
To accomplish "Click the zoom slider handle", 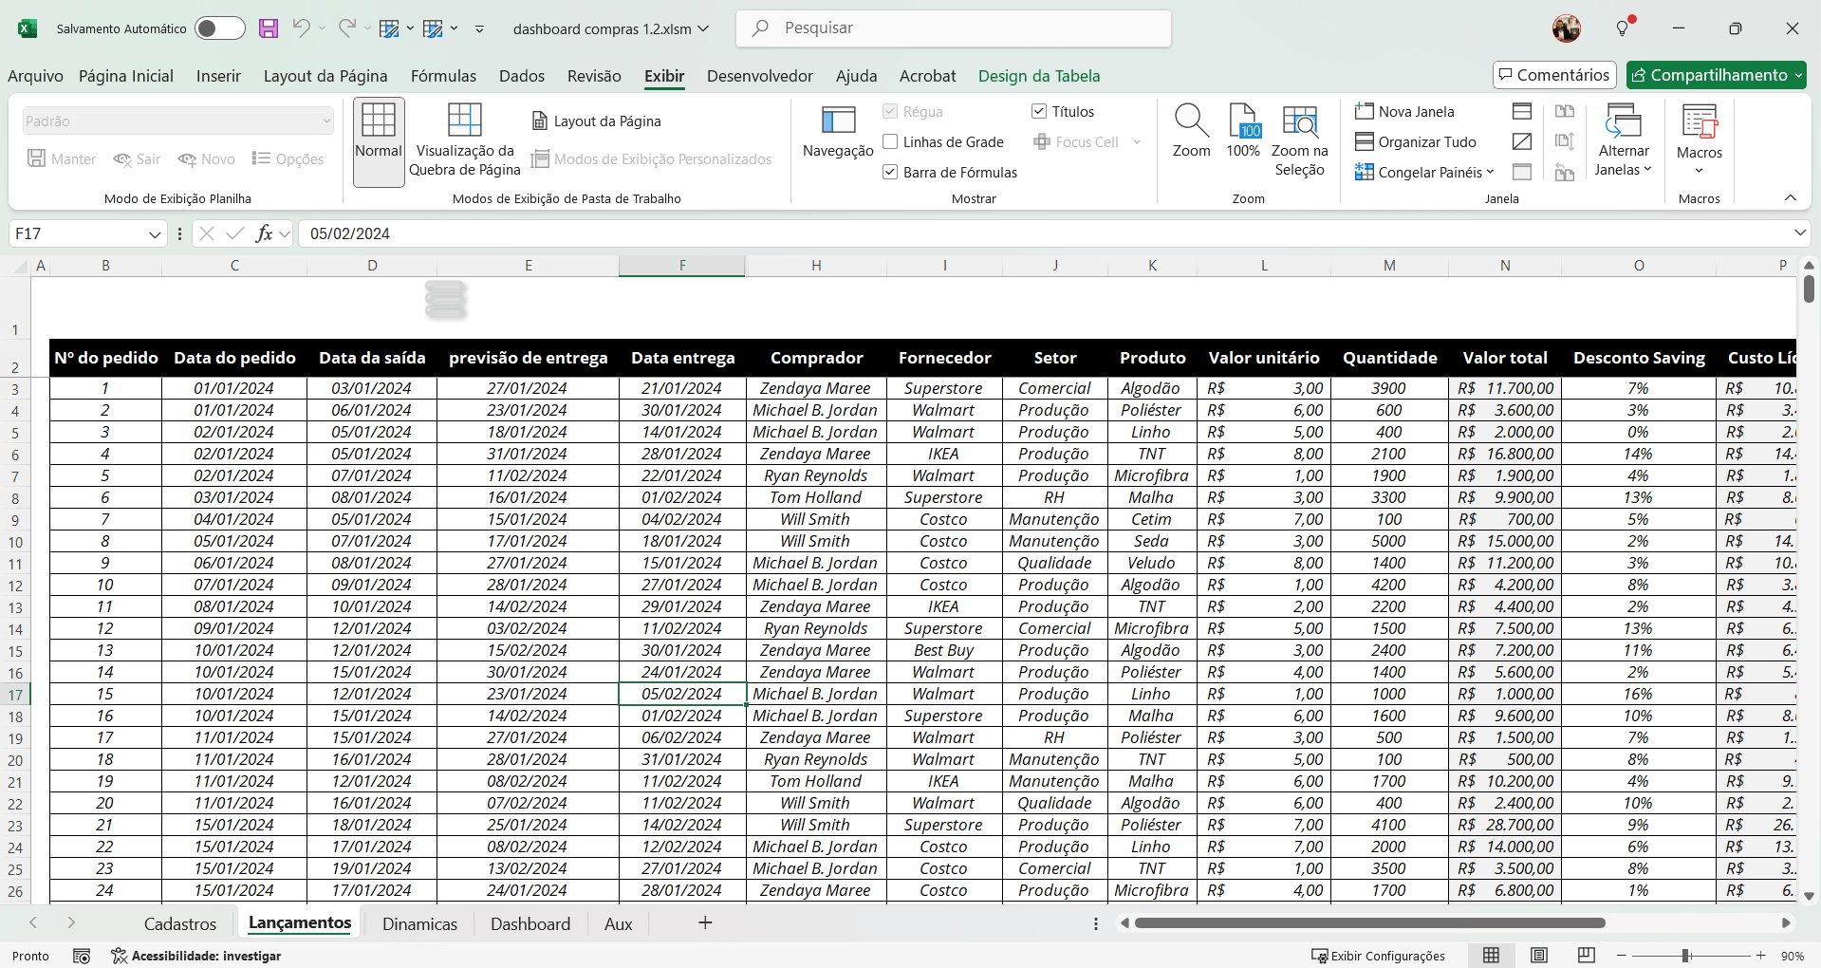I will (x=1685, y=956).
